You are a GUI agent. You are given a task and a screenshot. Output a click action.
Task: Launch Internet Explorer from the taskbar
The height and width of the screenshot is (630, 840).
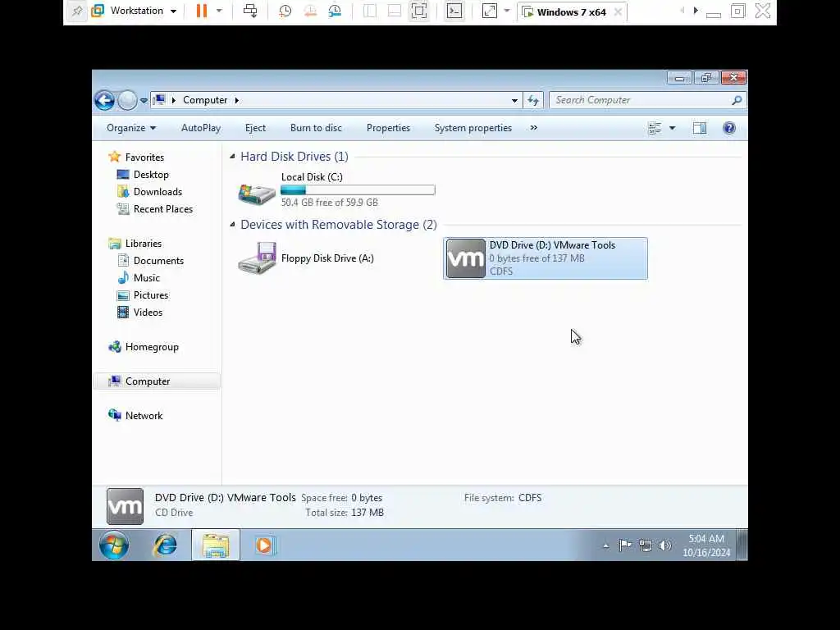point(165,546)
